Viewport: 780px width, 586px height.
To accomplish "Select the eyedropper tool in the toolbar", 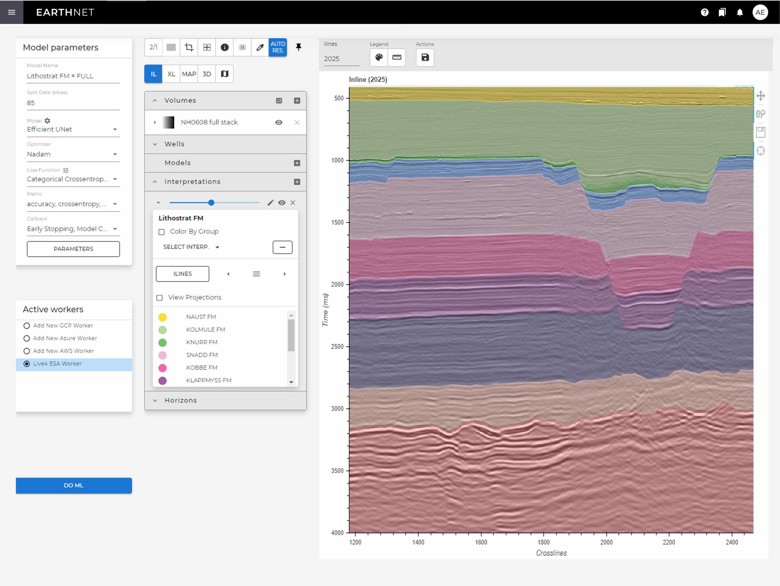I will (260, 47).
